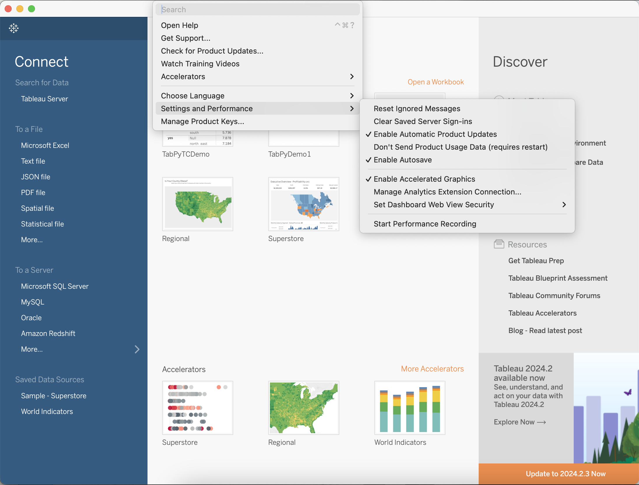Choose Reset Ignored Messages
Screen dimensions: 639x485
coord(467,109)
